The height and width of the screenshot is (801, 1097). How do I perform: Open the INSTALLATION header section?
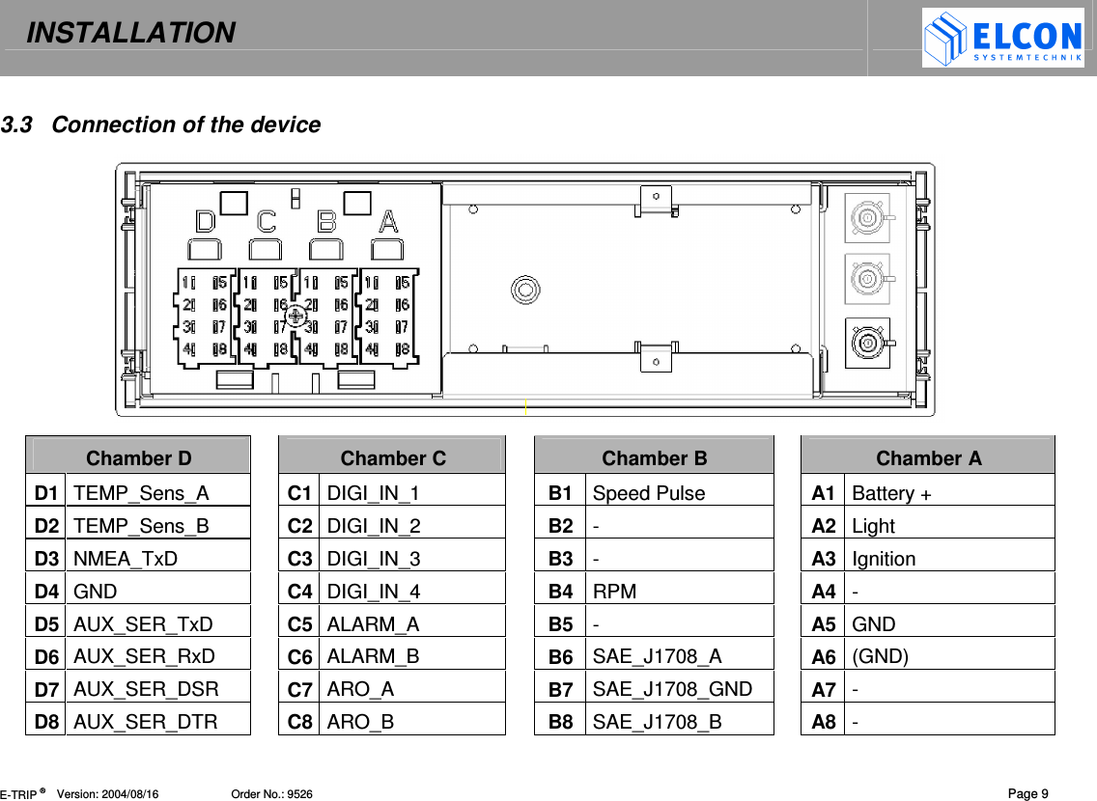[x=130, y=33]
